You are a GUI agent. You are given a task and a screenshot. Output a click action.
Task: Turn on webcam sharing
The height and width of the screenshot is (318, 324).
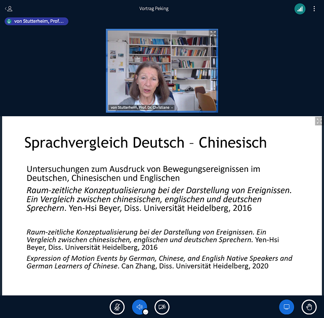pos(162,307)
